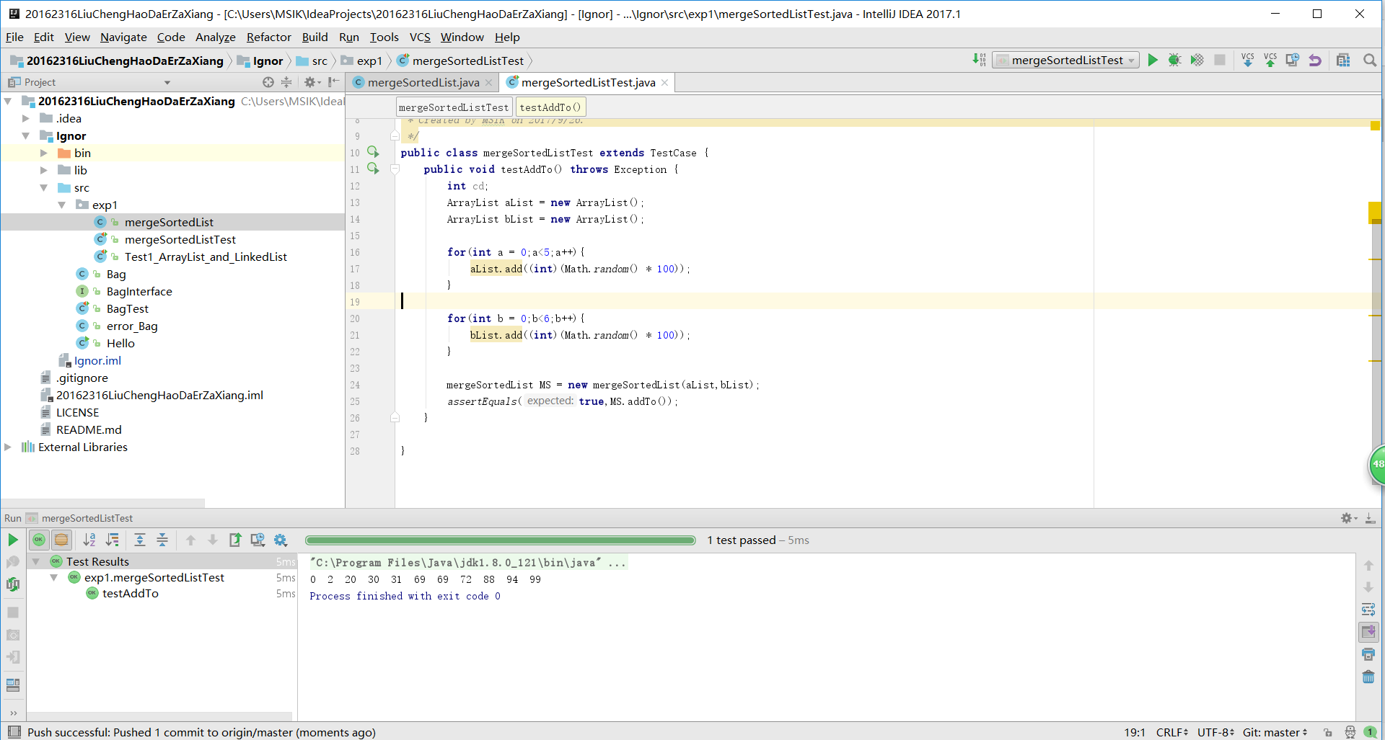The image size is (1385, 740).
Task: Open Project panel gear settings dropdown
Action: point(312,82)
